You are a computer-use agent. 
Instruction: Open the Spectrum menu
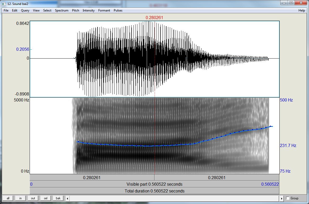point(62,10)
